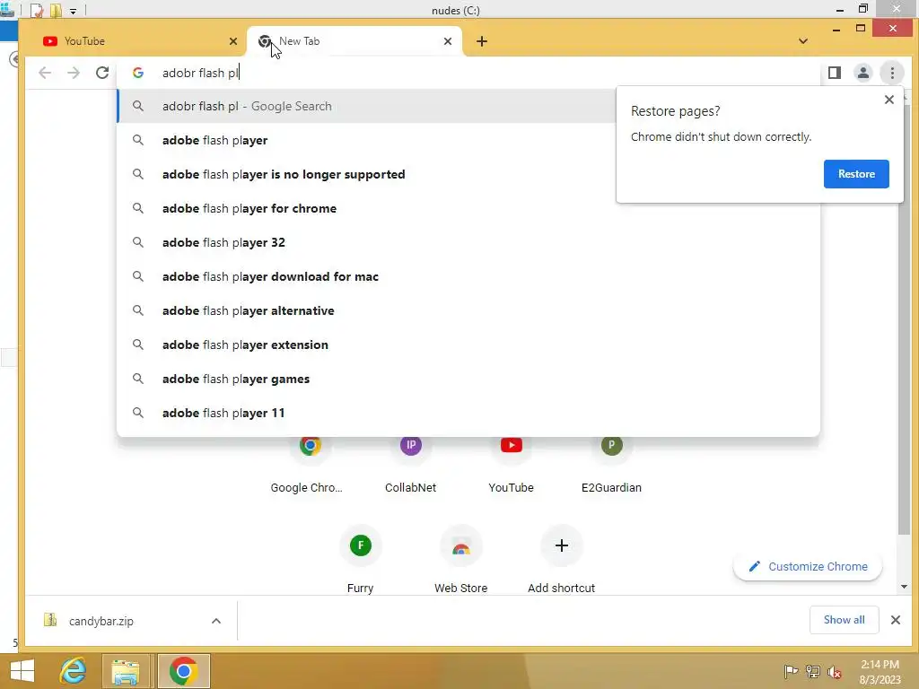Click Google icon in address bar
The width and height of the screenshot is (919, 689).
click(137, 73)
